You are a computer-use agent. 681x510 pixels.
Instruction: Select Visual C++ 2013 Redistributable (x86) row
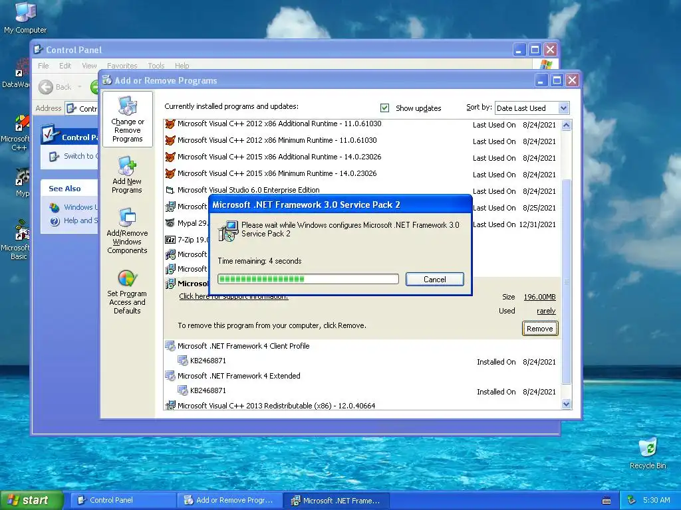click(x=362, y=406)
